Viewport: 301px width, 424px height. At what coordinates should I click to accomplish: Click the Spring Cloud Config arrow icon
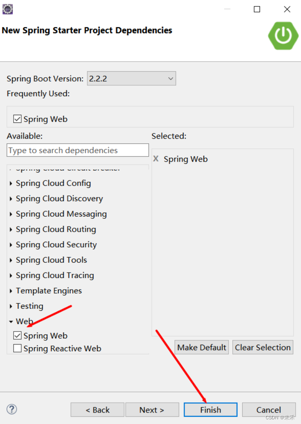point(10,183)
